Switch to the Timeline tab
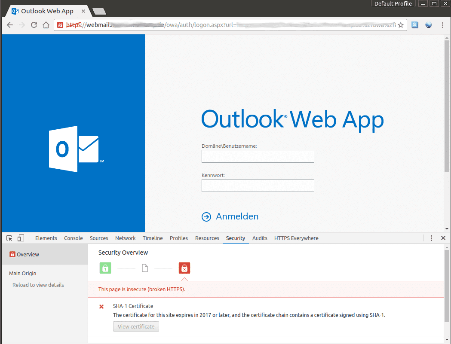 [x=153, y=238]
